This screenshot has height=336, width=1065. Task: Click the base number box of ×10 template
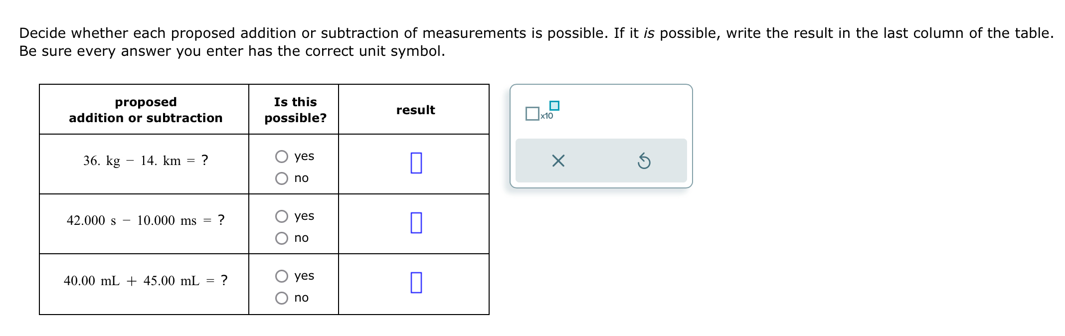pos(532,114)
